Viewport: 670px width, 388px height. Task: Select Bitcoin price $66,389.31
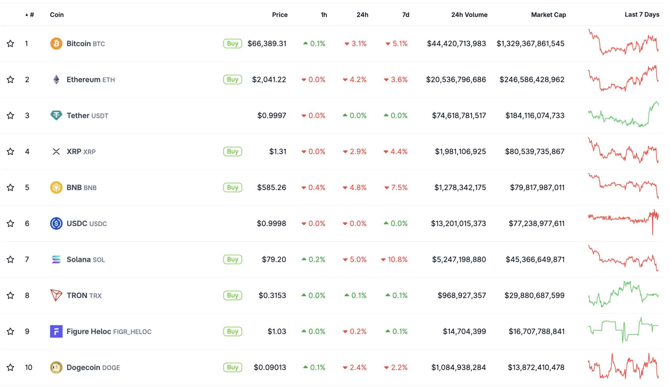(267, 44)
